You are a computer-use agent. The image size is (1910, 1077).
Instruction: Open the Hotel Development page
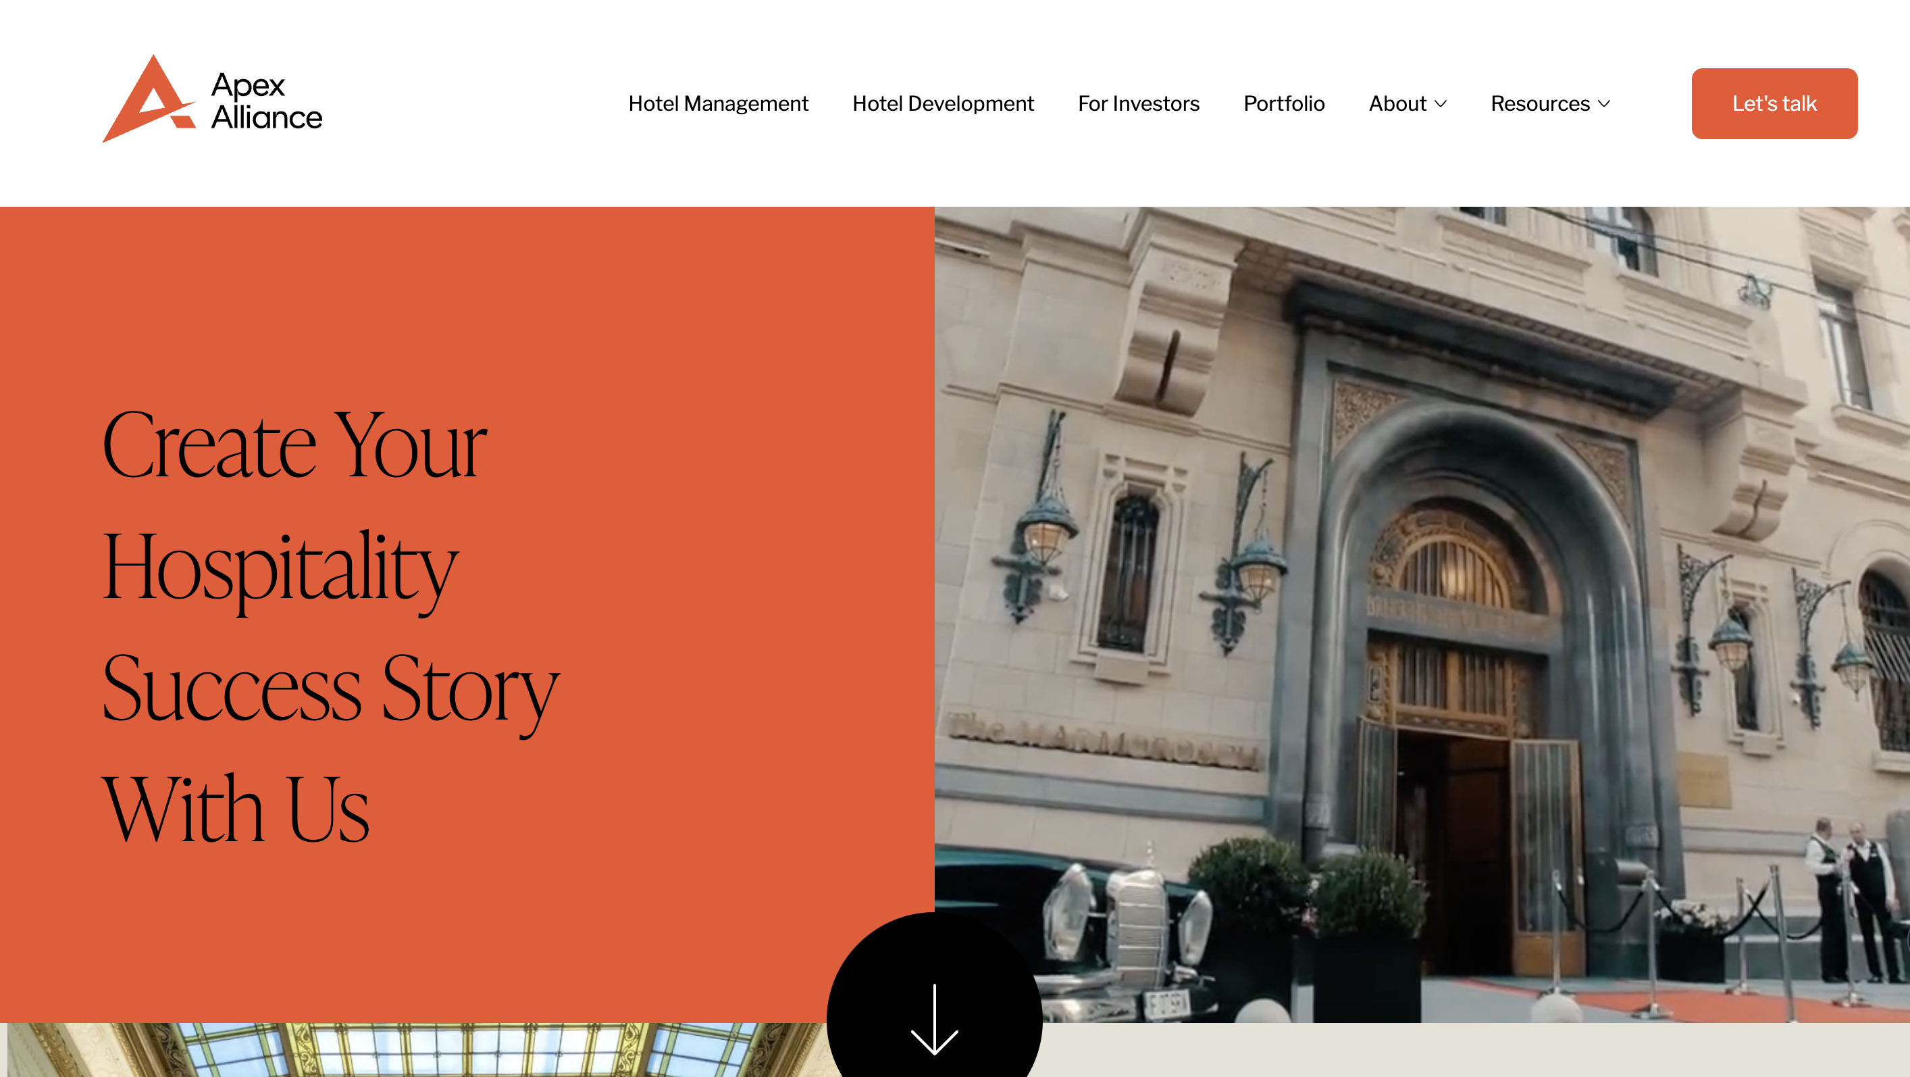(942, 103)
